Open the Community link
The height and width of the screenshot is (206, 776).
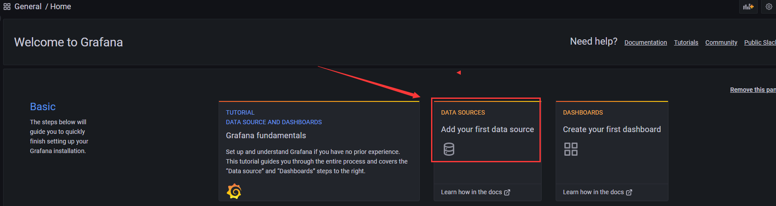tap(721, 42)
